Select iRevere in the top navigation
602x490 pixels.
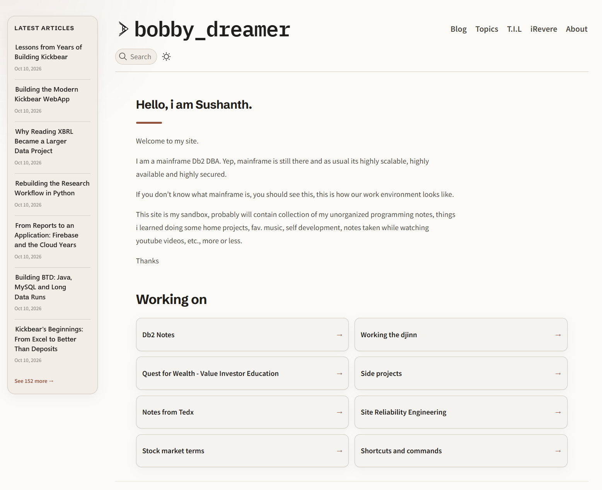coord(544,29)
